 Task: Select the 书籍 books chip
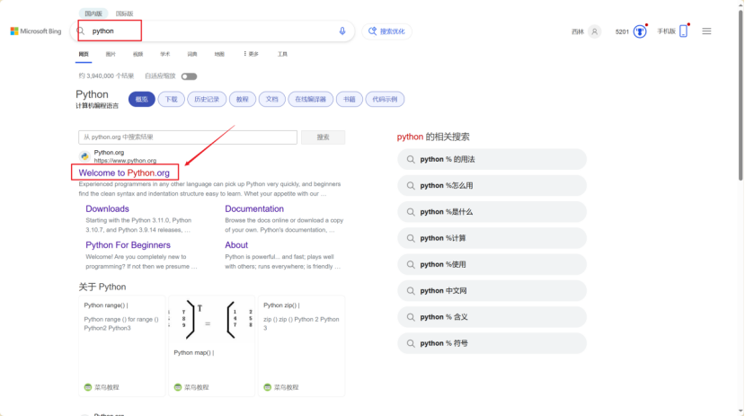pos(350,99)
